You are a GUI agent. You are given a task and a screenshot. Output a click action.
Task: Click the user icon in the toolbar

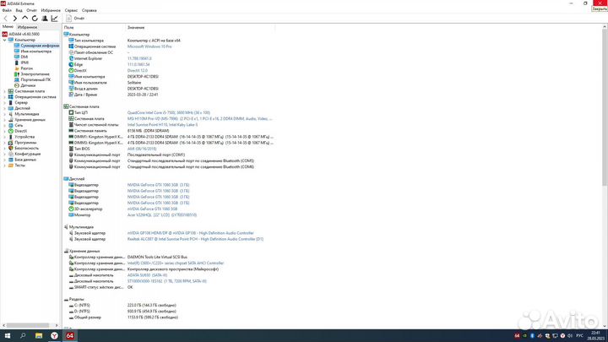pyautogui.click(x=45, y=19)
